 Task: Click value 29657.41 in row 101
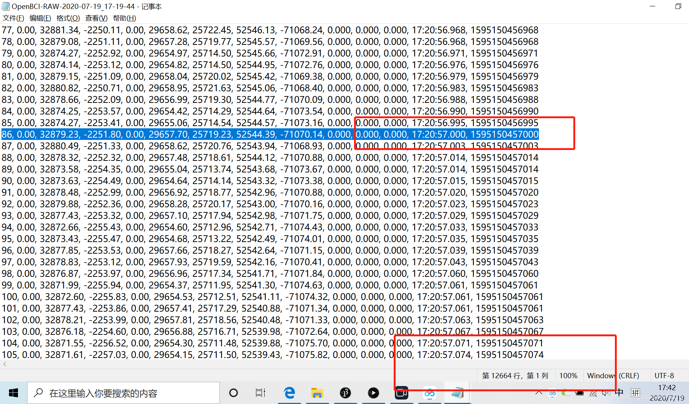click(x=173, y=308)
